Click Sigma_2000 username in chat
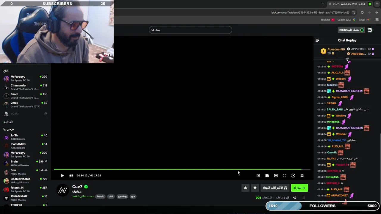Image resolution: width=381 pixels, height=214 pixels. [x=340, y=97]
